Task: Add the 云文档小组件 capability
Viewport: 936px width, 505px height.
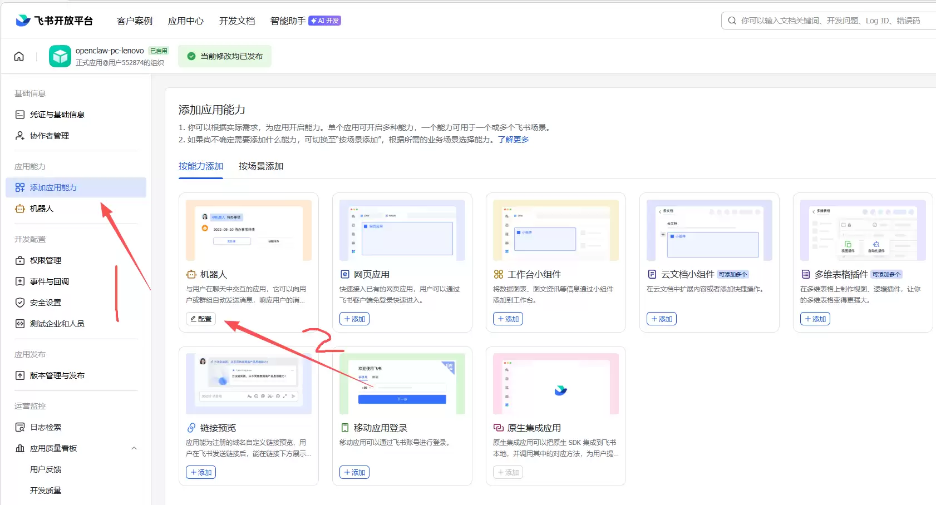Action: coord(662,319)
